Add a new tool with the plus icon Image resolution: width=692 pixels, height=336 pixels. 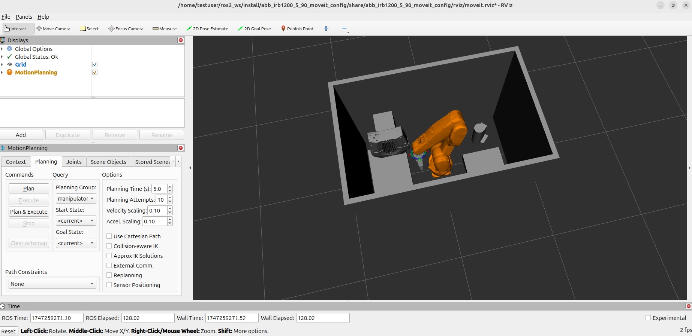tap(326, 29)
